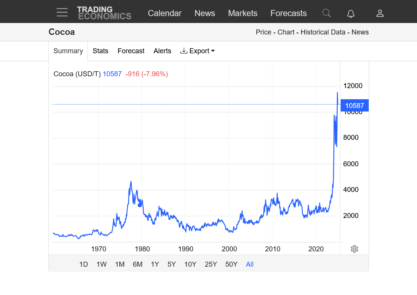Set chart range to 5Y
This screenshot has height=295, width=417.
[171, 264]
